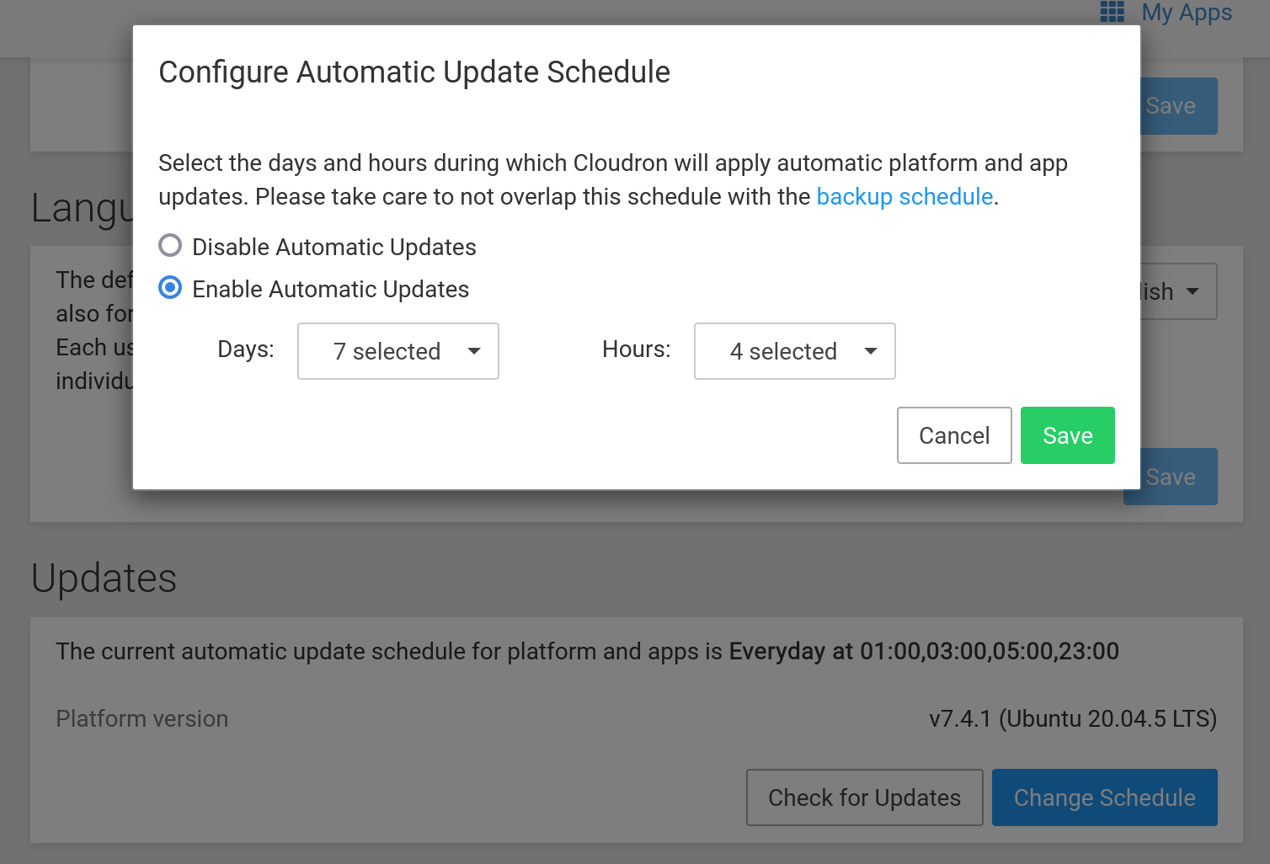Click the Check for Updates button

click(864, 797)
